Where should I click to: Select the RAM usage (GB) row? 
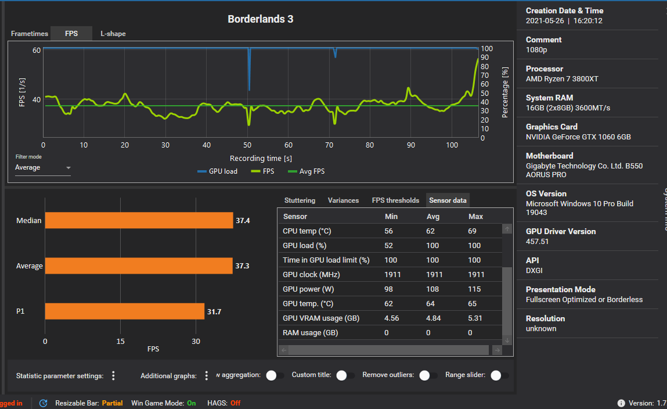point(390,332)
